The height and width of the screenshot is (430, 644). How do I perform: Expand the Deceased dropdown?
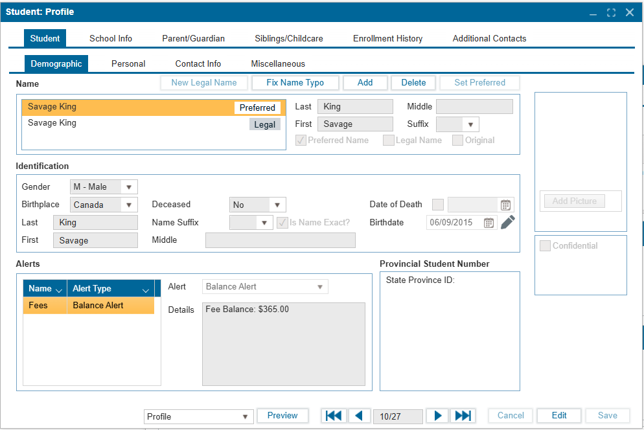pos(277,205)
